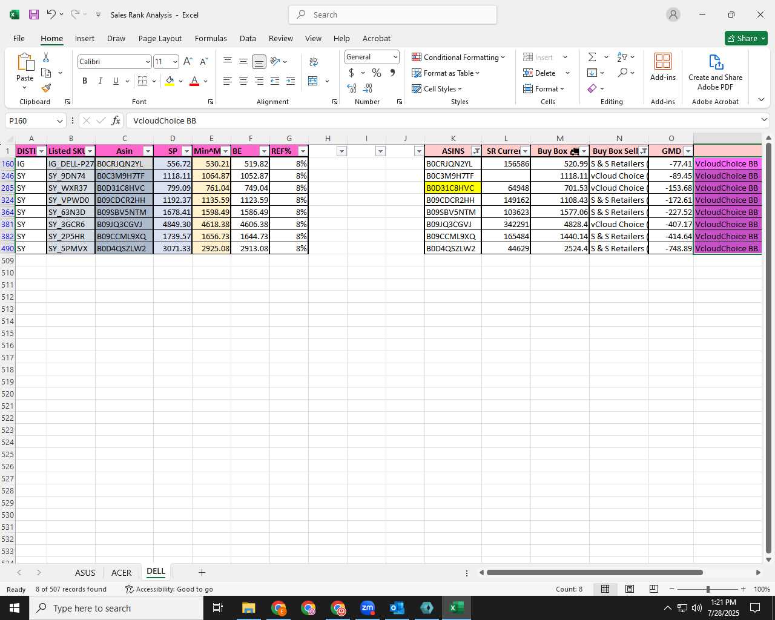Viewport: 775px width, 620px height.
Task: Click Format as Table button
Action: click(x=446, y=73)
